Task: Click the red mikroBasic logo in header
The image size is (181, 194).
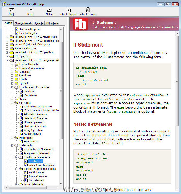Action: pyautogui.click(x=81, y=24)
